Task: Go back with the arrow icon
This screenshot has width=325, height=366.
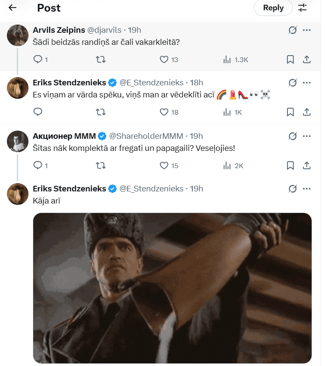Action: [x=12, y=8]
